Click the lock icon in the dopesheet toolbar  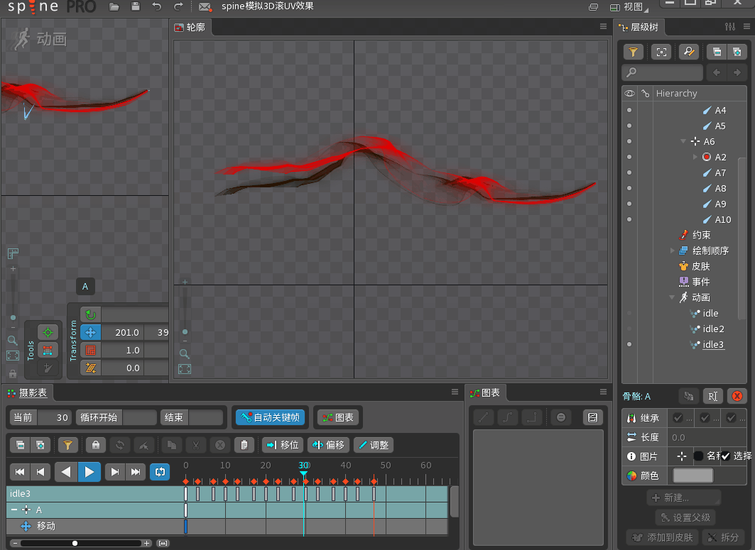[x=96, y=445]
